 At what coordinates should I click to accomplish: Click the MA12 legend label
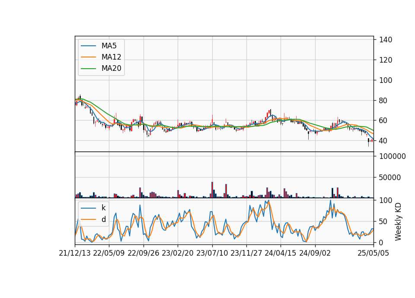pos(111,57)
